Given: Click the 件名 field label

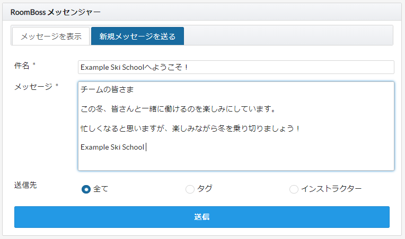Looking at the screenshot, I should [x=21, y=65].
